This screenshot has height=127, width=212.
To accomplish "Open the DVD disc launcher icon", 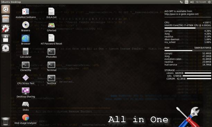I will [x=6, y=48].
